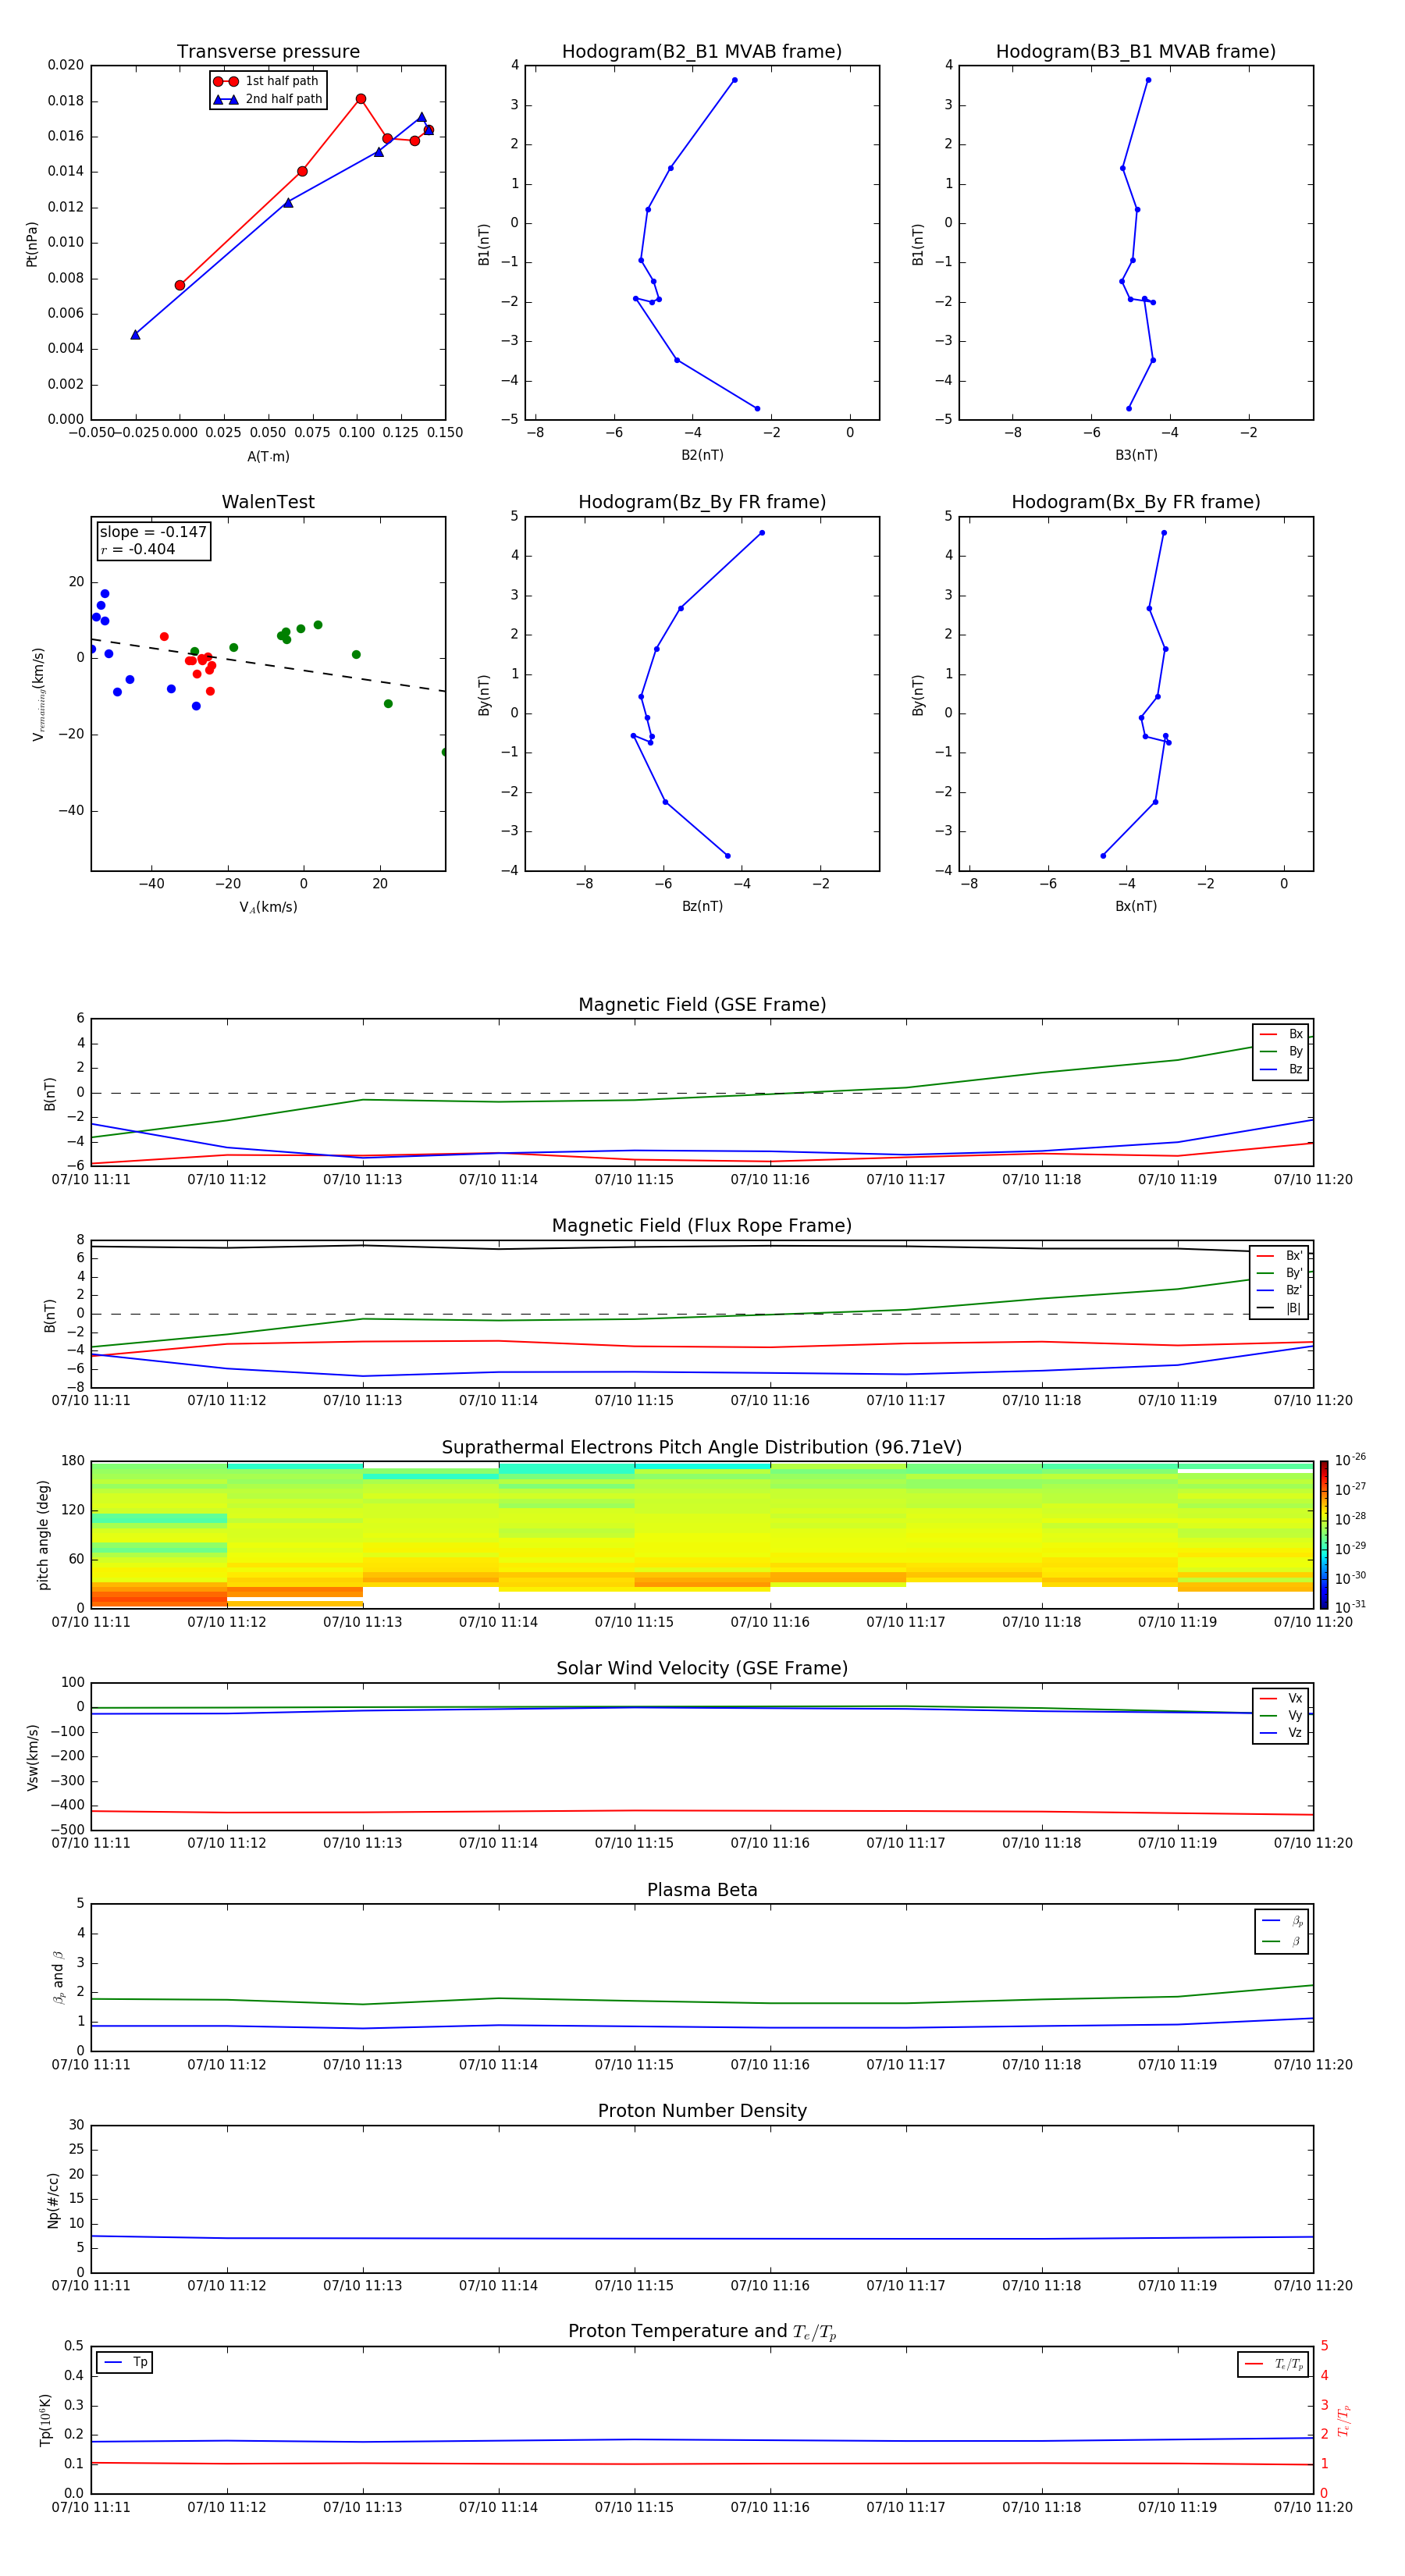Viewport: 1405px width, 2576px height.
Task: Select Bz legend entry in GSE magnetic field panel
Action: (1281, 1069)
